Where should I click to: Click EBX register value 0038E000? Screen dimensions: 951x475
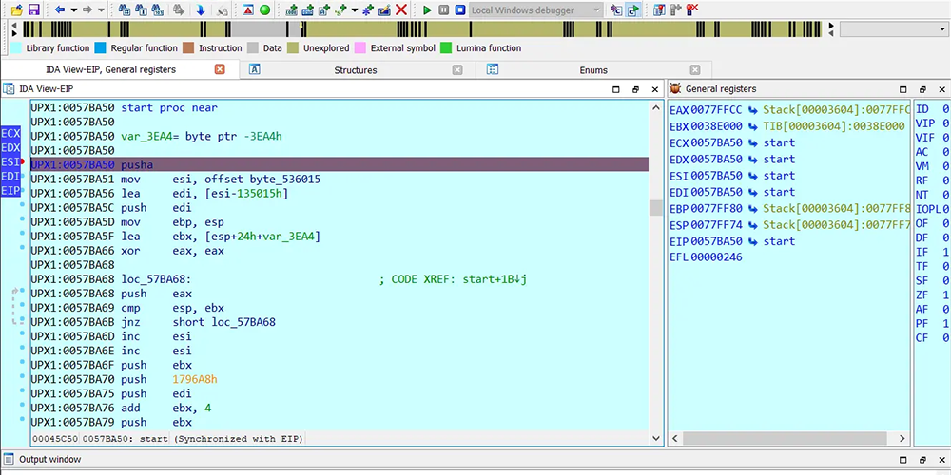coord(716,126)
